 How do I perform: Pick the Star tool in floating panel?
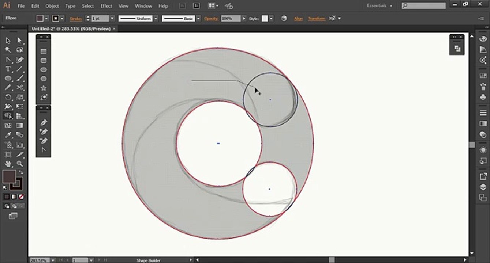(44, 88)
